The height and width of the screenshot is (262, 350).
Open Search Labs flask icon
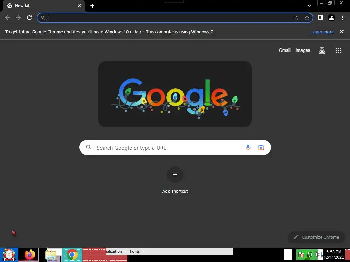coord(322,50)
